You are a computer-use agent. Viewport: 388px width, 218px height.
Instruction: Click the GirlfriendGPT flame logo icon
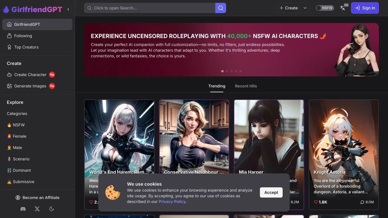6,9
